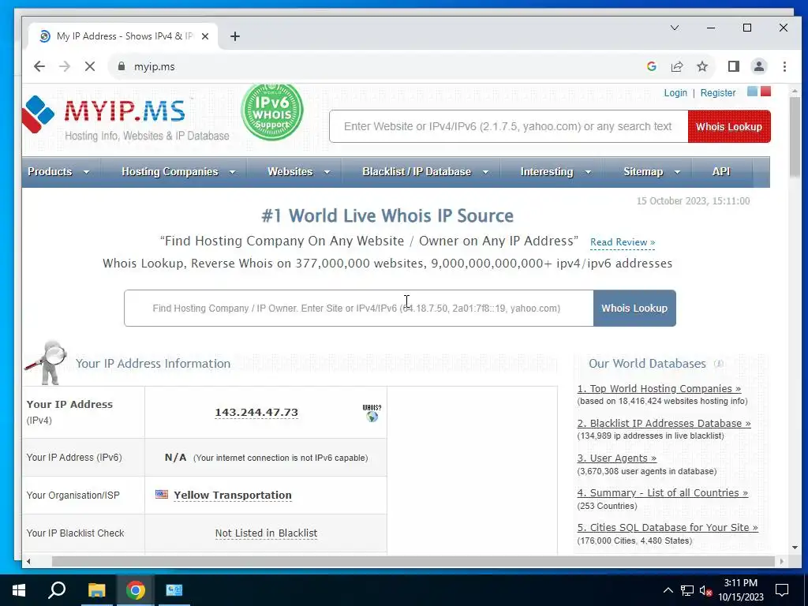Image resolution: width=808 pixels, height=606 pixels.
Task: Open Windows taskbar search
Action: click(57, 590)
